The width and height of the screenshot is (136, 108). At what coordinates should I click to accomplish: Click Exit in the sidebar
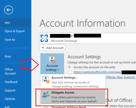7,107
